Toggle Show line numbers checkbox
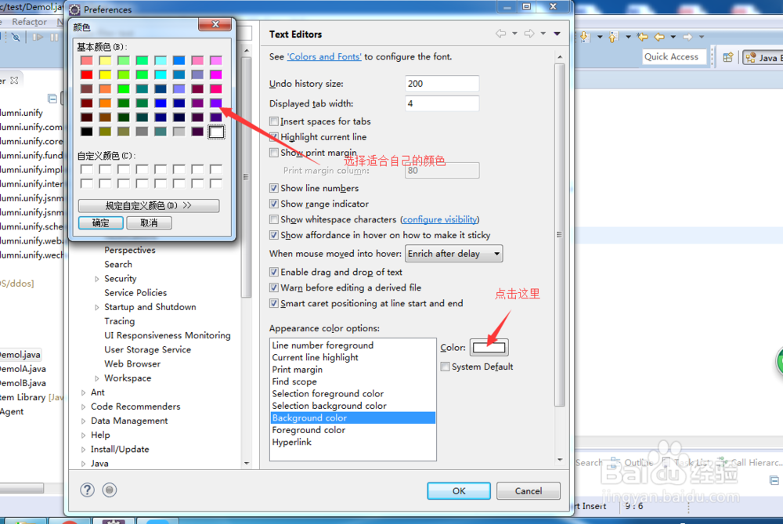 [273, 188]
